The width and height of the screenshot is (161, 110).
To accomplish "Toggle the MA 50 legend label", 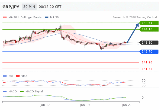I will click(54, 17).
